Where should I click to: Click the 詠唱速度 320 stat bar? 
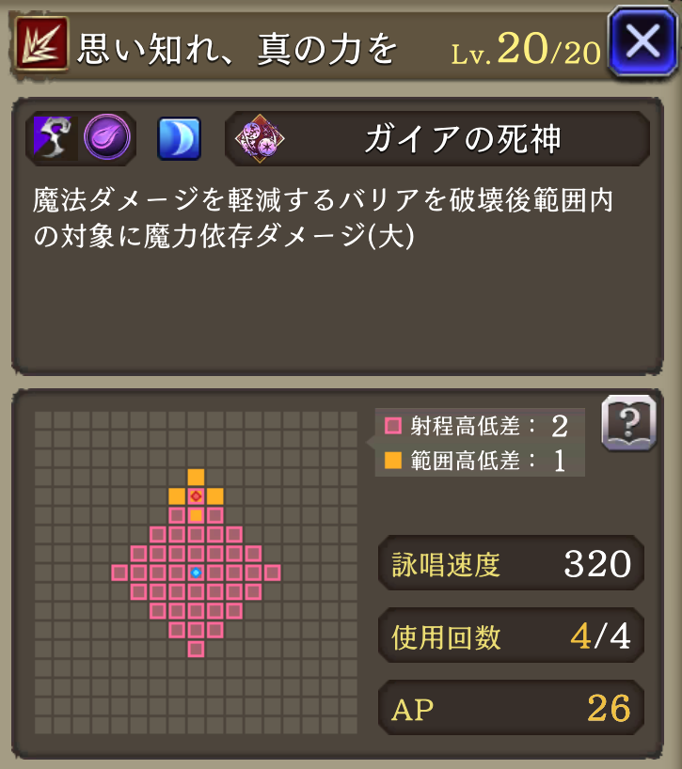(511, 563)
